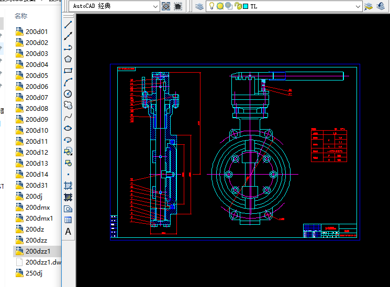
Task: Select the Polygon tool
Action: pos(68,59)
